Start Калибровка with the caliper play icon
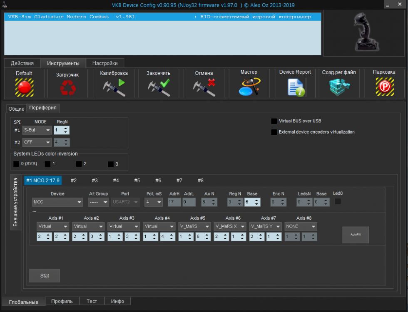 pyautogui.click(x=114, y=87)
